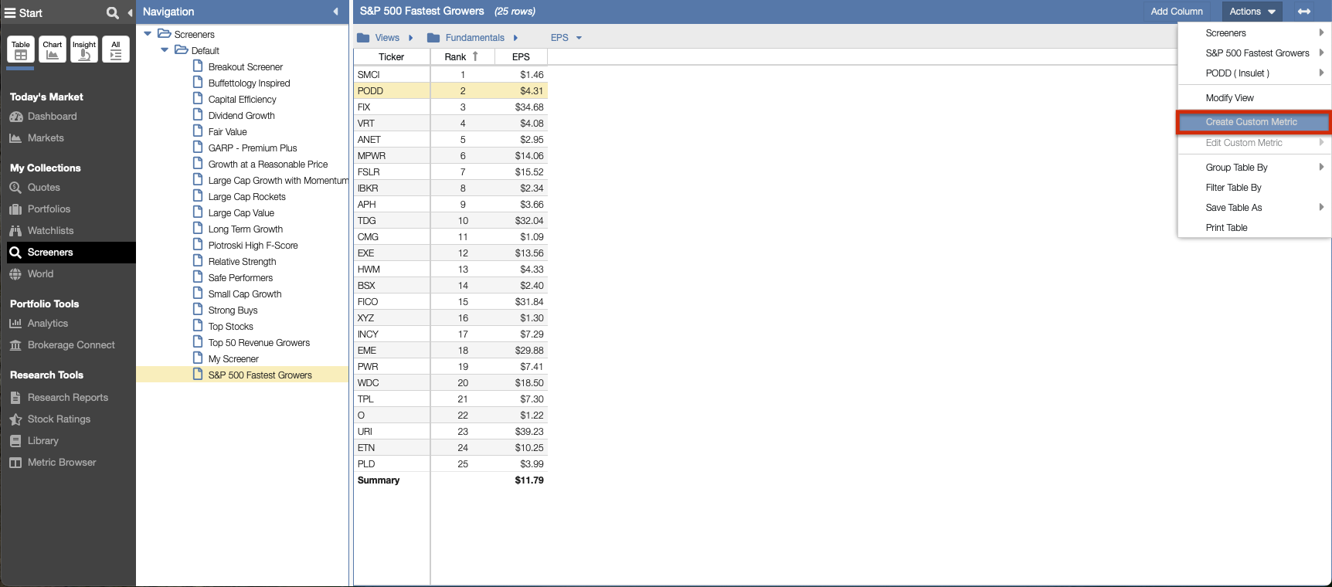The image size is (1332, 587).
Task: Expand the Fundamentals breadcrumb arrow
Action: click(515, 38)
